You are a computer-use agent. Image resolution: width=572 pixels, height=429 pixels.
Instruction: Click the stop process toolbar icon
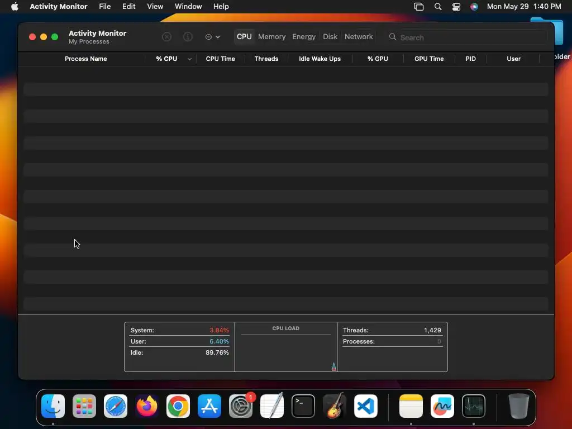(166, 37)
